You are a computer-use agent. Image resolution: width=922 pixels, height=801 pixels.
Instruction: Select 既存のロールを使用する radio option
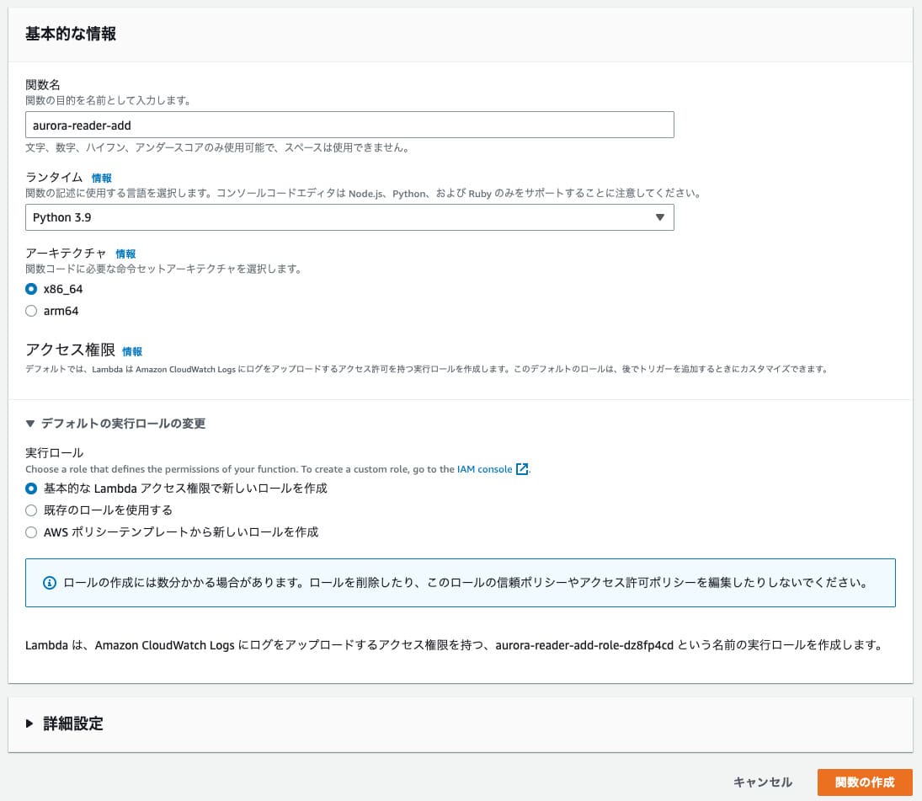31,510
